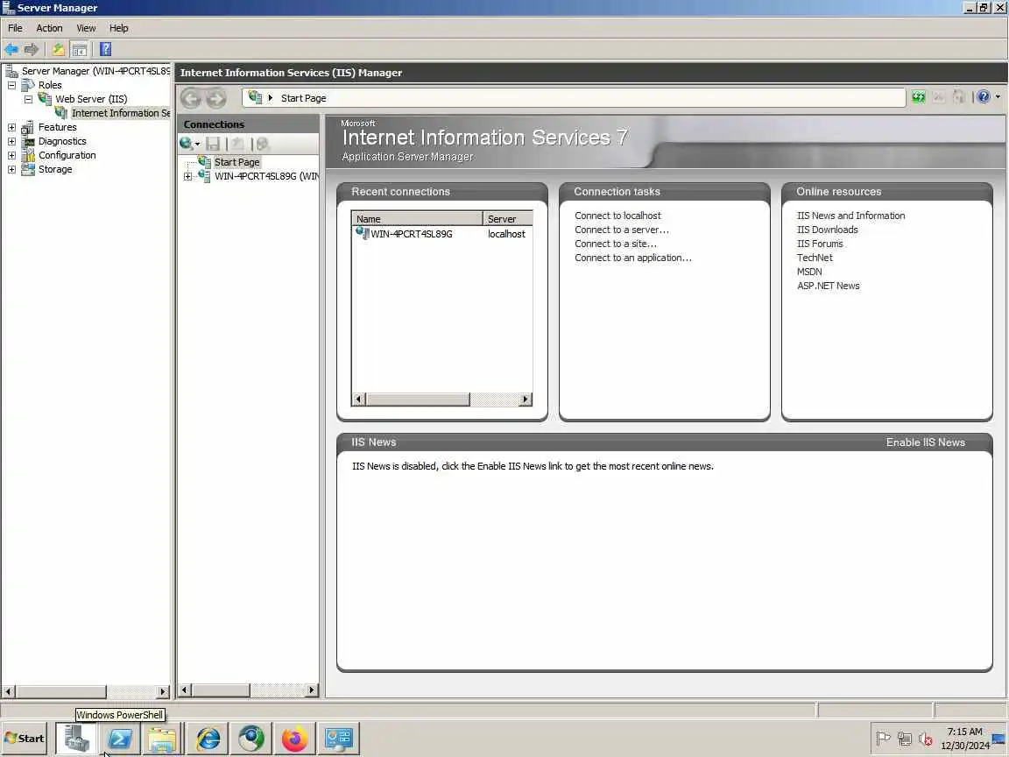This screenshot has height=757, width=1009.
Task: Select WIN-4PCRT4SL89G row in Recent connections
Action: click(x=442, y=234)
